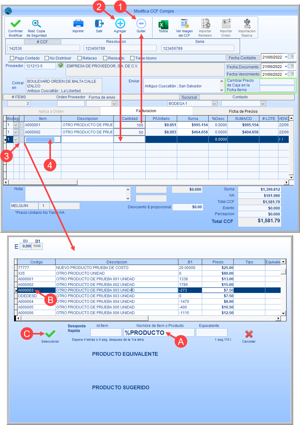Click the Agregar plus icon
The width and height of the screenshot is (300, 425).
[120, 23]
